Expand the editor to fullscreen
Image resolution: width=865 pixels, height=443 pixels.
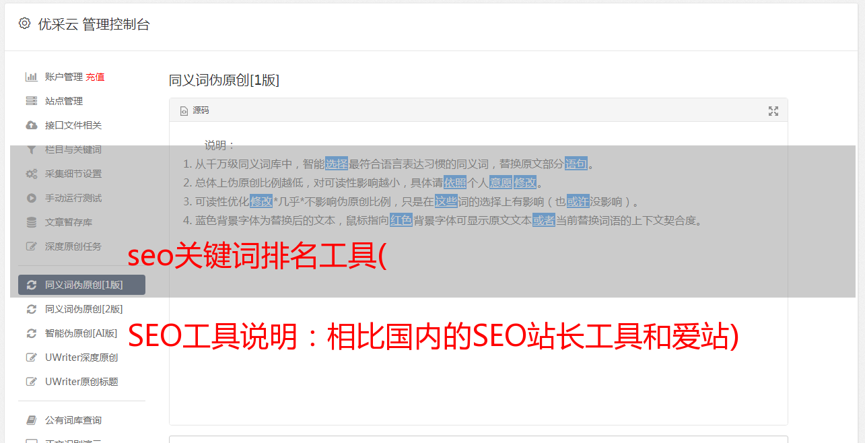773,111
